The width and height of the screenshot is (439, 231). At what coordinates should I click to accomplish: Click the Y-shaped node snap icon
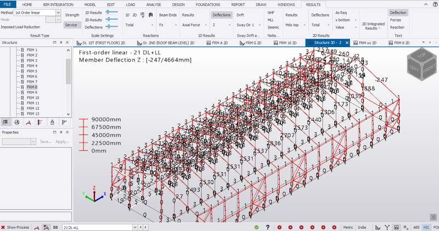pyautogui.click(x=387, y=227)
